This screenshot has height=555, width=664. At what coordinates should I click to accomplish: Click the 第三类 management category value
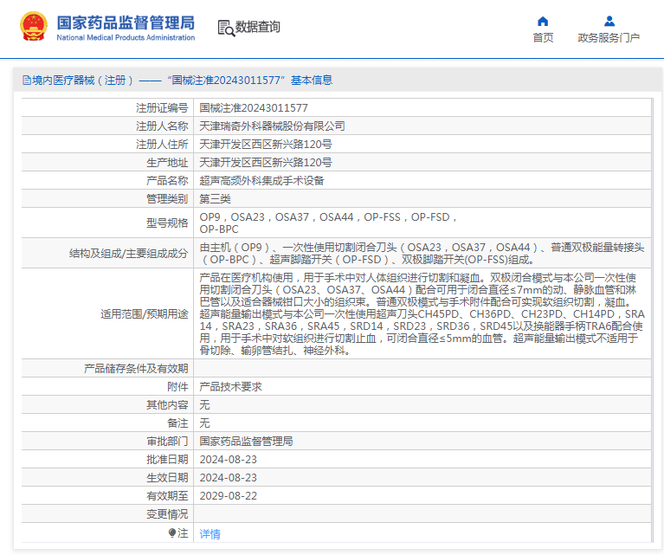tap(215, 199)
